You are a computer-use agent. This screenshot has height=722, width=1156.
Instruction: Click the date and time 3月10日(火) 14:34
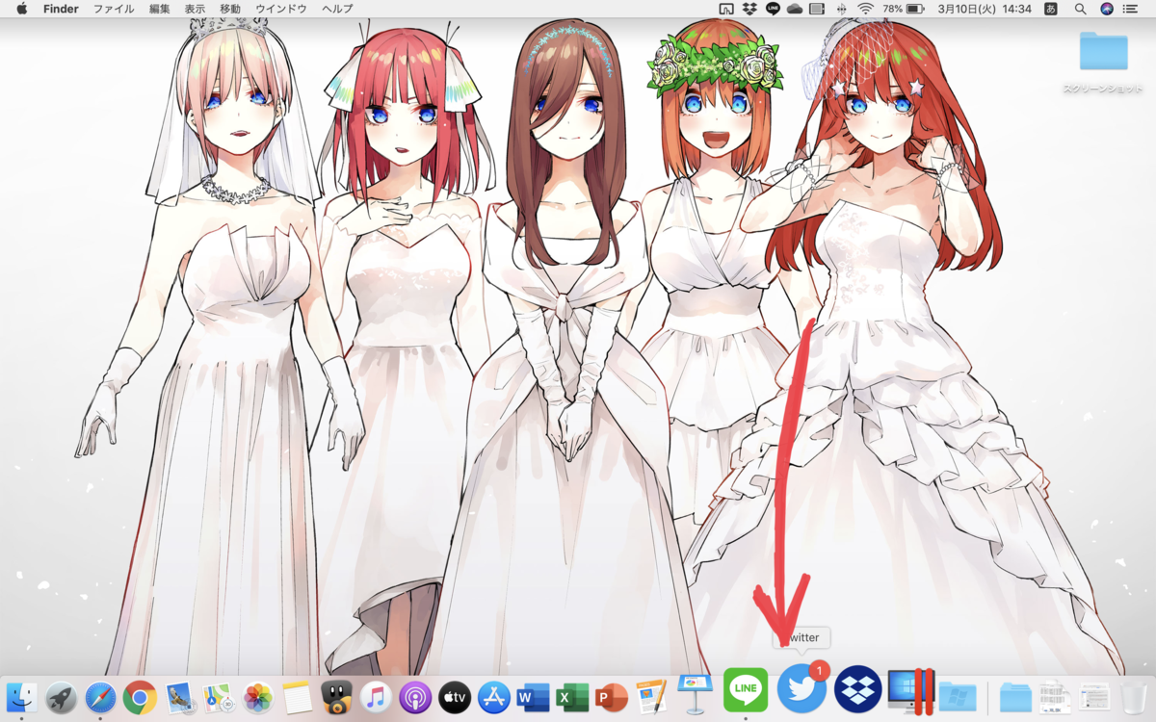point(985,9)
